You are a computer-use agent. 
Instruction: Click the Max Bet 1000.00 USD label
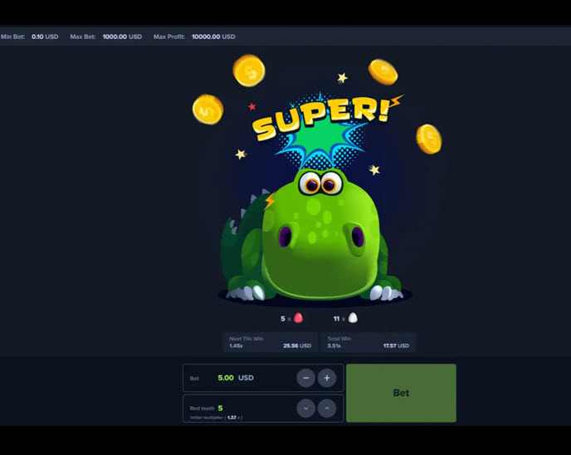[106, 37]
